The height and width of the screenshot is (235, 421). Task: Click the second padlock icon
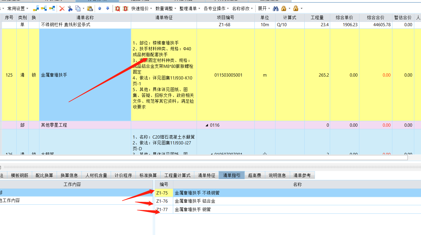point(296,8)
